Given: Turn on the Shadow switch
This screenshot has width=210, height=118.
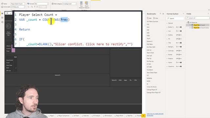Looking at the screenshot, I should [x=180, y=59].
